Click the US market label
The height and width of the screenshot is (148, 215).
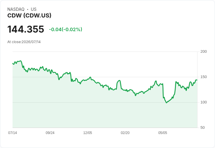34,9
